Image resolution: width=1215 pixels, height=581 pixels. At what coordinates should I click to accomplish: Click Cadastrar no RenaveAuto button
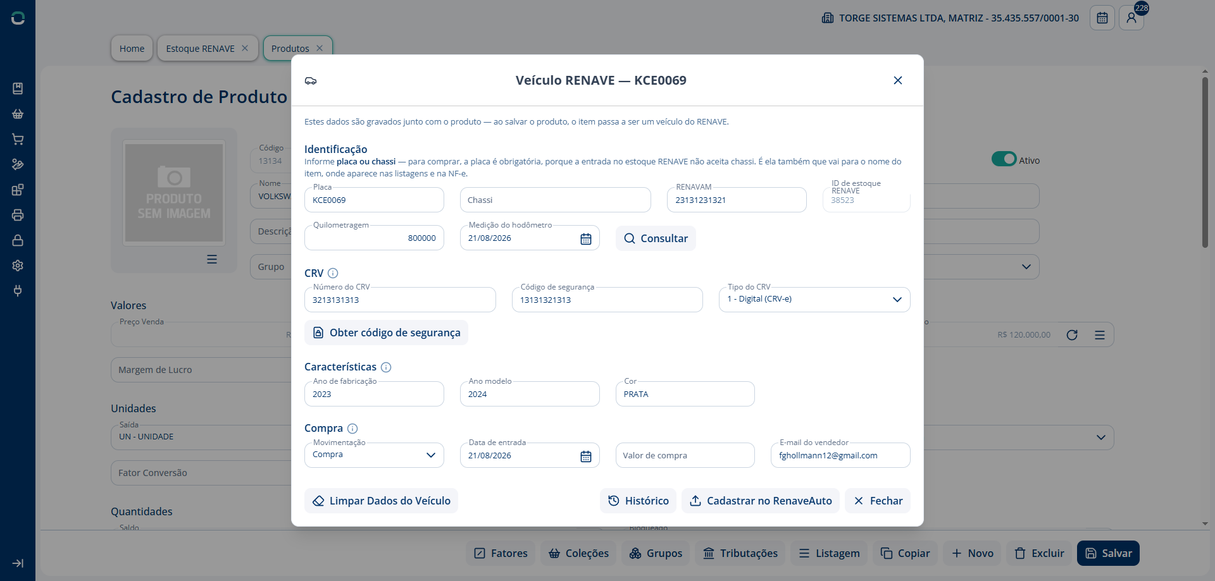(760, 501)
